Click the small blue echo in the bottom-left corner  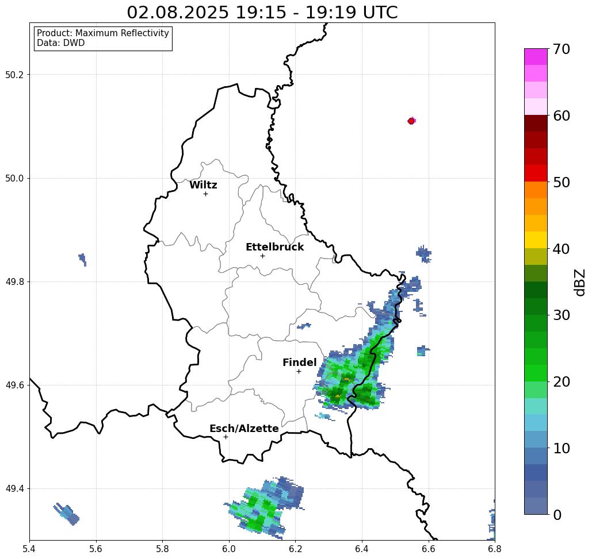point(67,514)
